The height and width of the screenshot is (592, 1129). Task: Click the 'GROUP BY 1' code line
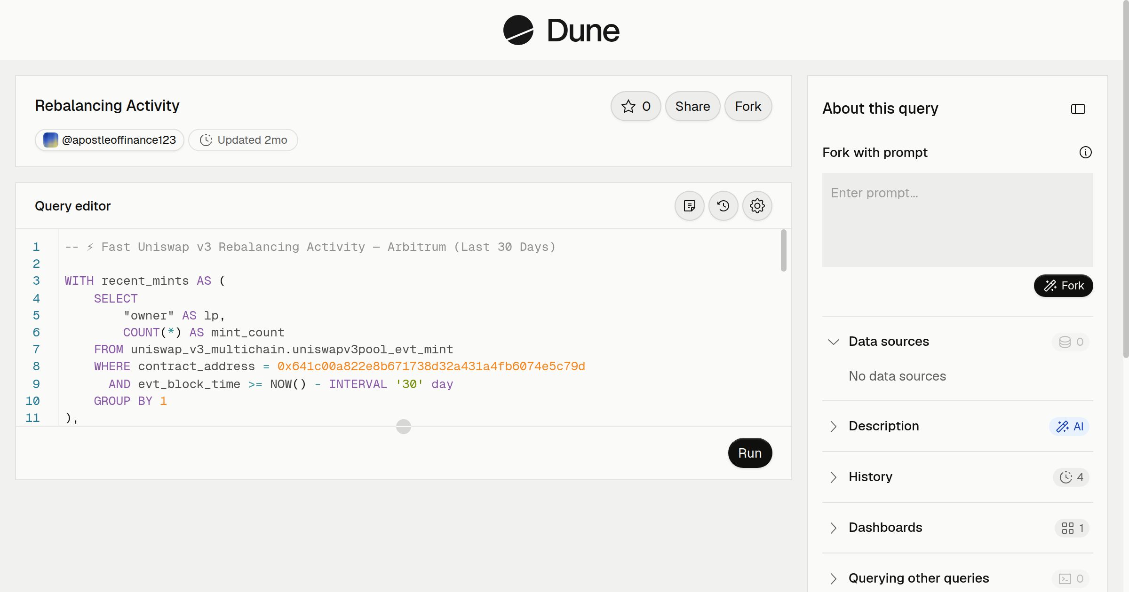coord(130,401)
